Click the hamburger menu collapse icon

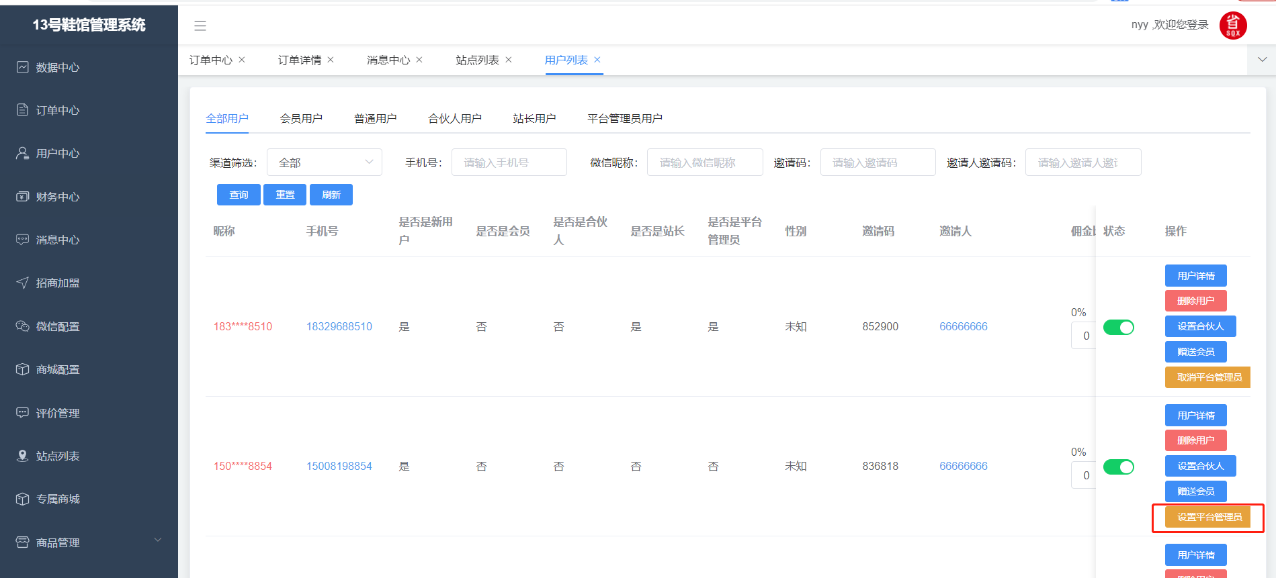click(x=200, y=26)
